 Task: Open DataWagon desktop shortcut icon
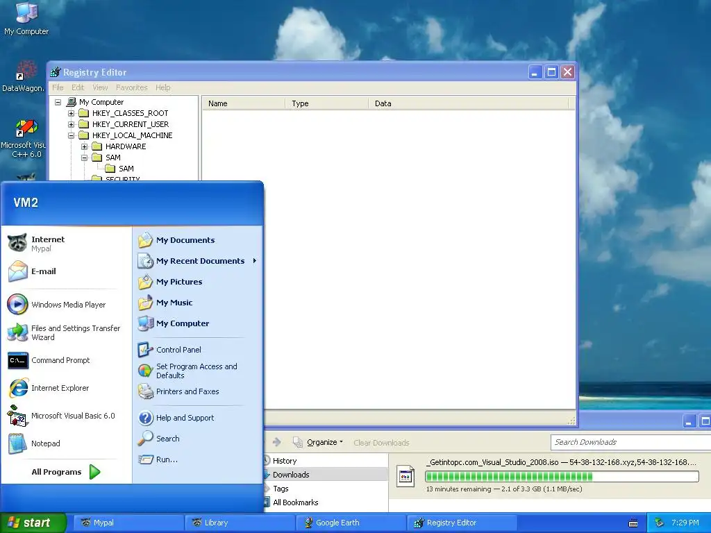pos(24,76)
